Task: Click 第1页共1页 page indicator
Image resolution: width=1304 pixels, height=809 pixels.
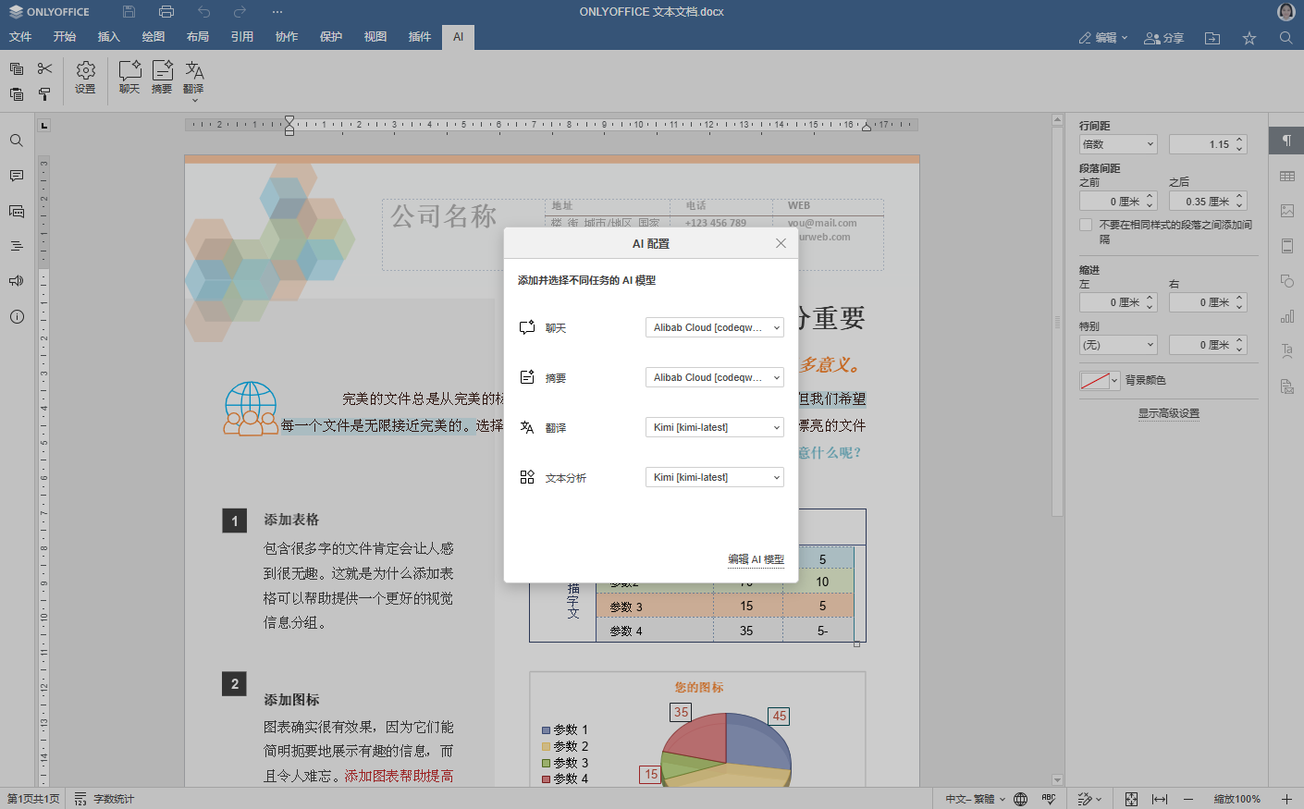Action: 33,799
